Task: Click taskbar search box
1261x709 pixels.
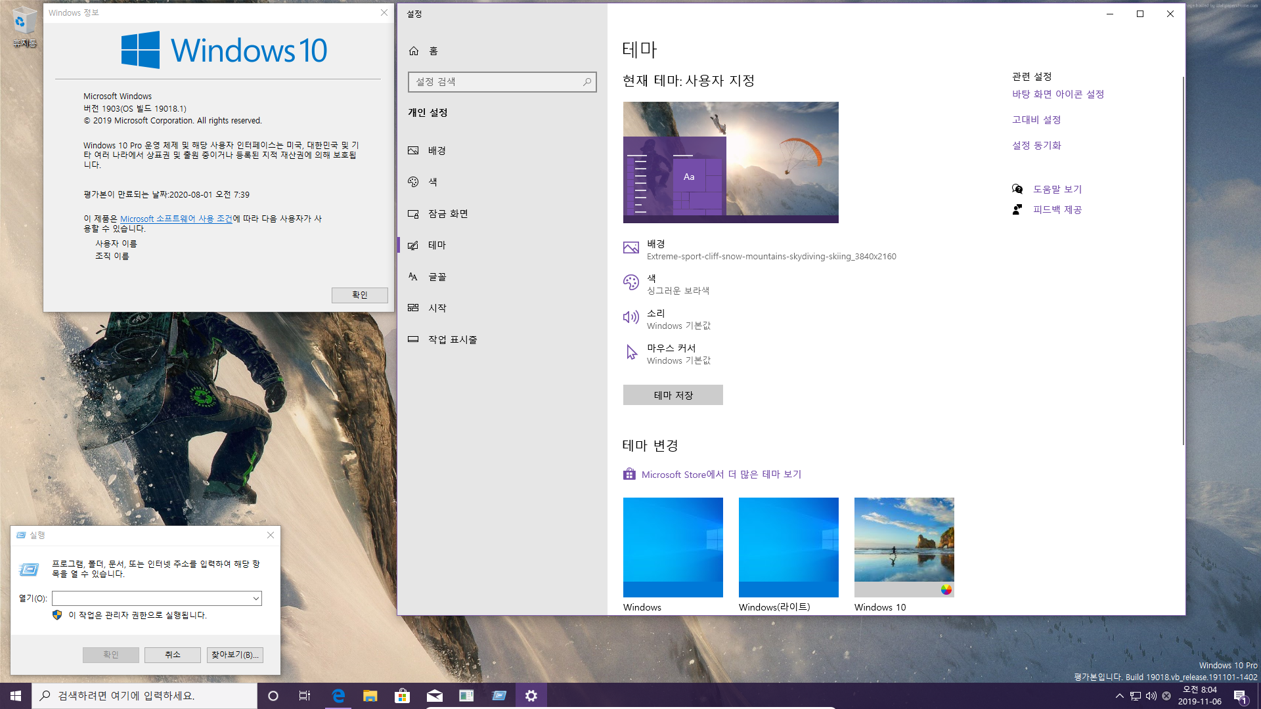Action: [144, 696]
